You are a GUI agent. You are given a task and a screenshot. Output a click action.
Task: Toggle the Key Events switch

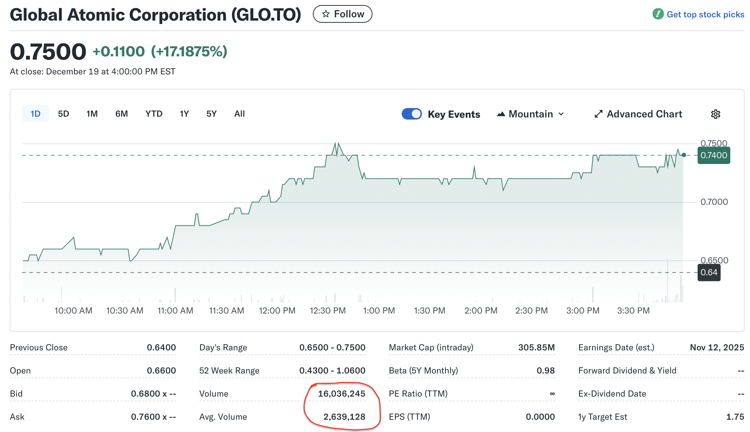click(411, 114)
